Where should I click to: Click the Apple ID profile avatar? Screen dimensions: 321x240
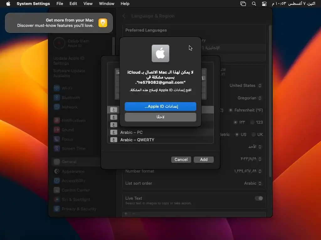(x=59, y=43)
